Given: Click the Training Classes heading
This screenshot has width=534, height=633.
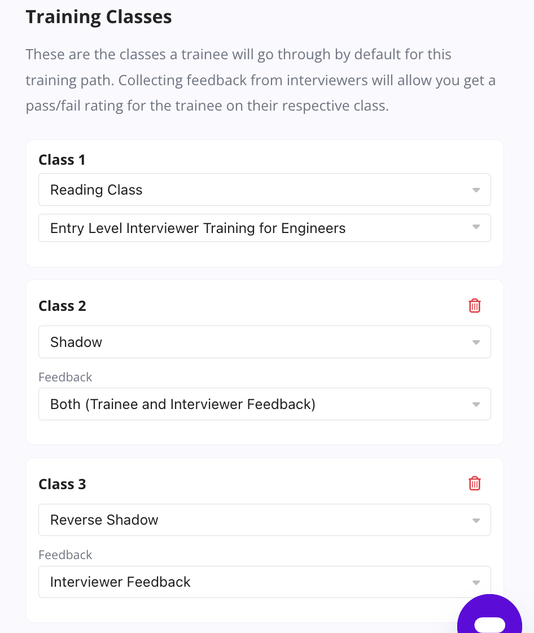Looking at the screenshot, I should click(x=99, y=17).
